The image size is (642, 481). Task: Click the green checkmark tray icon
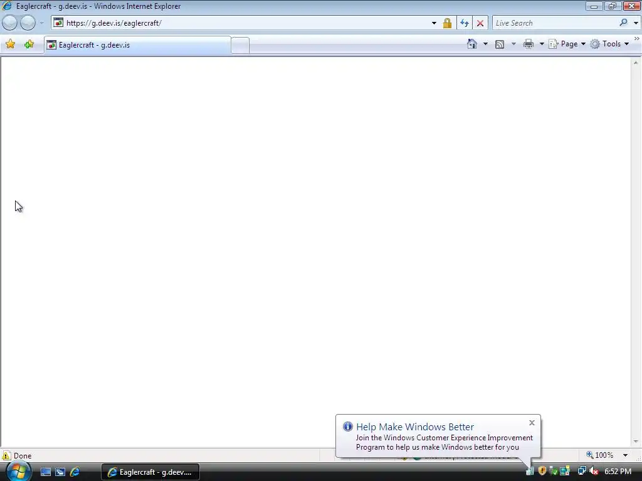click(554, 471)
